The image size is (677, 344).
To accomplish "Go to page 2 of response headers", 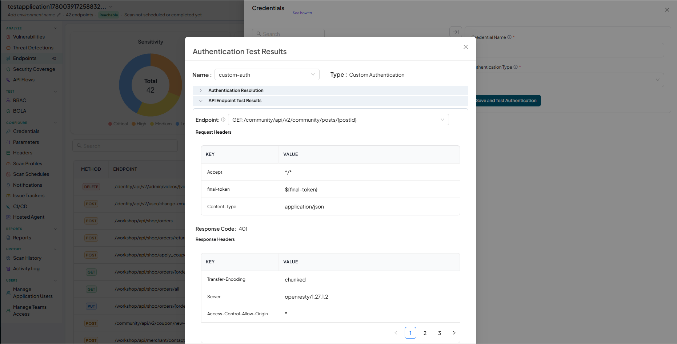I will (x=425, y=333).
